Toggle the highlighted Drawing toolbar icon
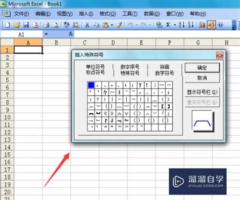The width and height of the screenshot is (240, 200). [211, 25]
